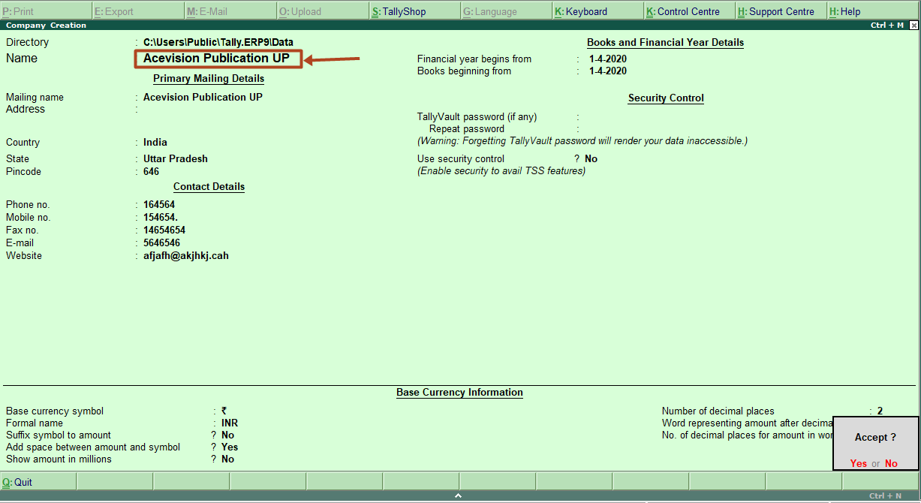
Task: Choose Yes in the Accept prompt
Action: click(859, 463)
